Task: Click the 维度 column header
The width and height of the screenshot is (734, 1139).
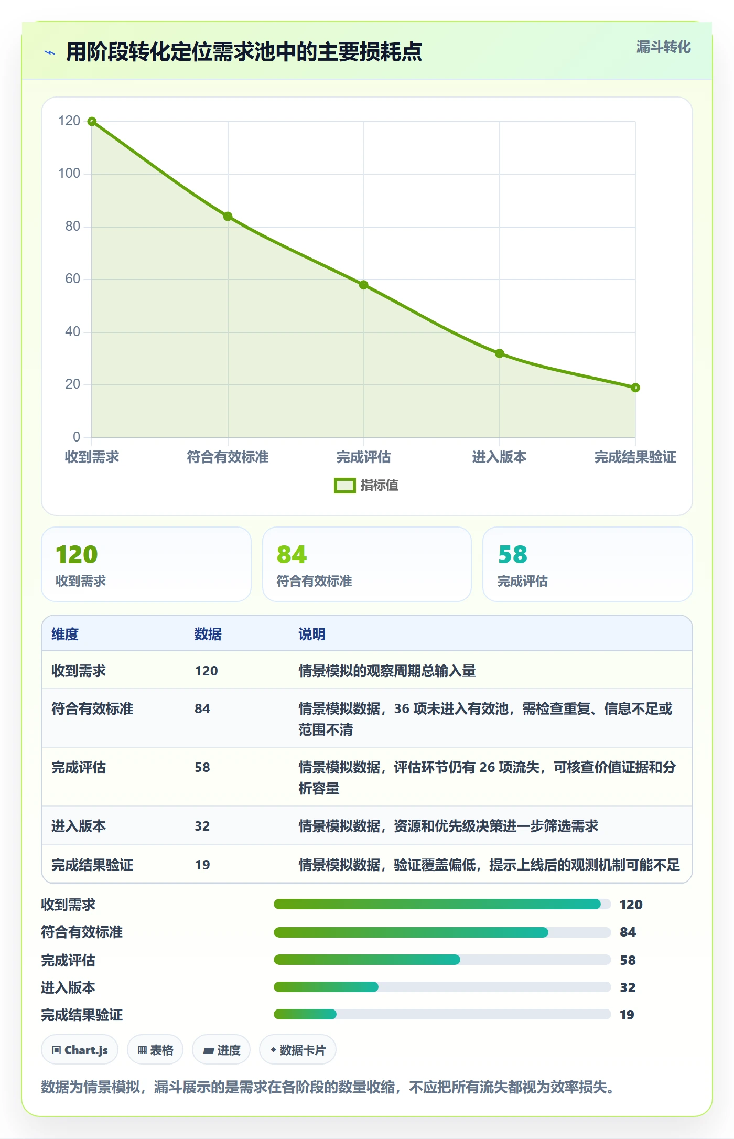Action: [65, 634]
